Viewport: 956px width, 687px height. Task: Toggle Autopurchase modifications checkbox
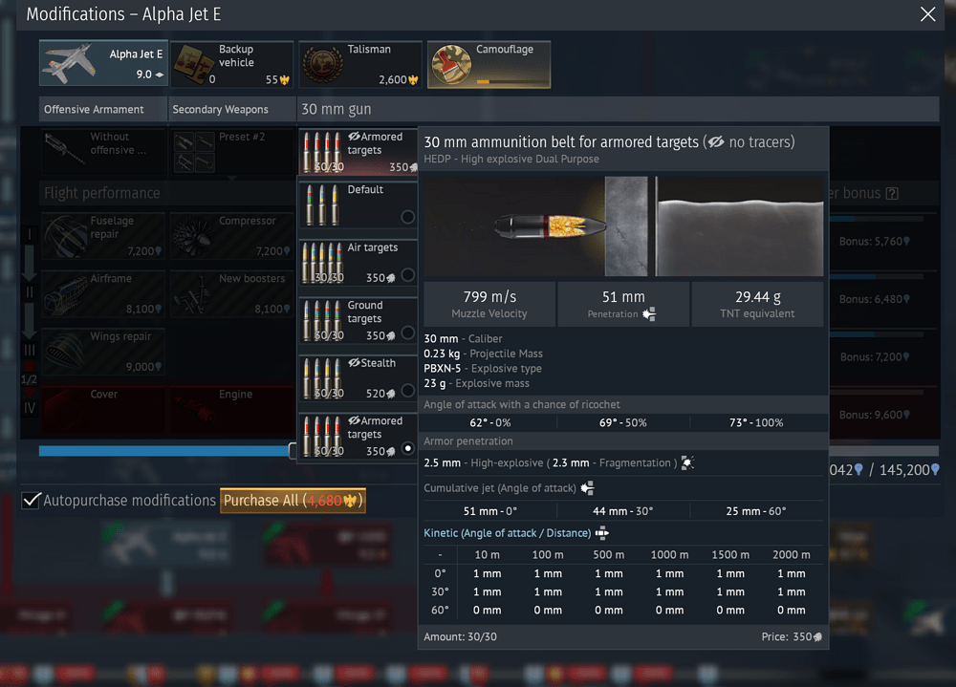(31, 501)
